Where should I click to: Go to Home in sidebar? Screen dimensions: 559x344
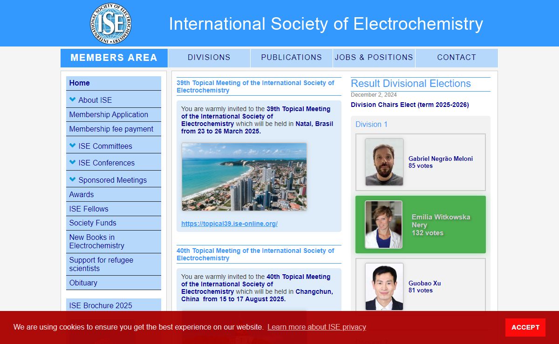pos(114,83)
